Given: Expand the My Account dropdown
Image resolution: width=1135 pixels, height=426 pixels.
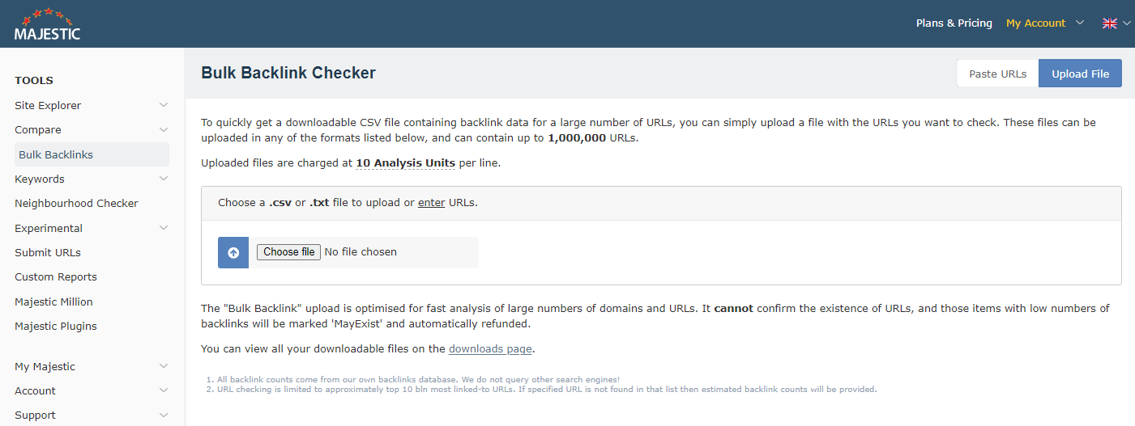Looking at the screenshot, I should coord(1044,23).
